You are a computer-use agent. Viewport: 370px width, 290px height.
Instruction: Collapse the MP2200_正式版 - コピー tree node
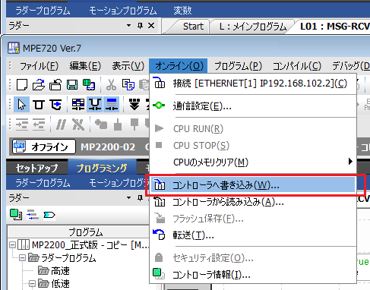point(13,244)
